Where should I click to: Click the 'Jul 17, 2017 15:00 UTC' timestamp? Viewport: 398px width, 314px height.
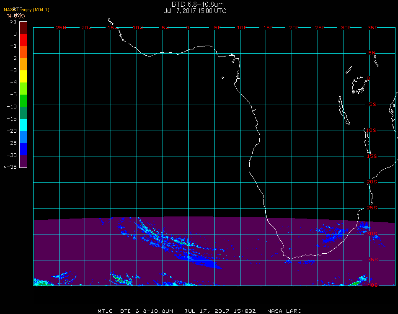coord(195,11)
